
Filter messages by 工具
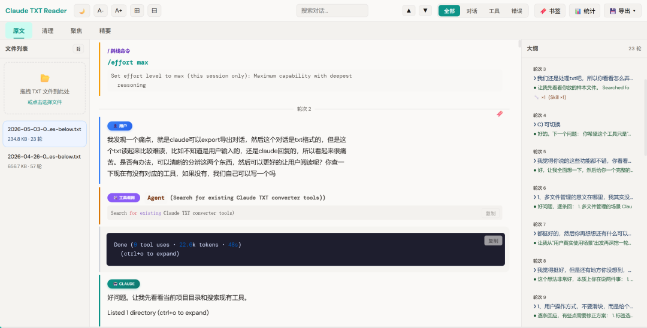(x=494, y=11)
